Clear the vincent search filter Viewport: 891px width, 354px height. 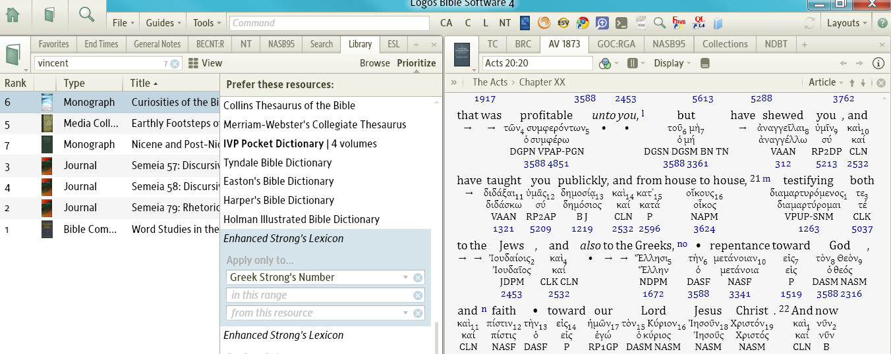click(175, 64)
